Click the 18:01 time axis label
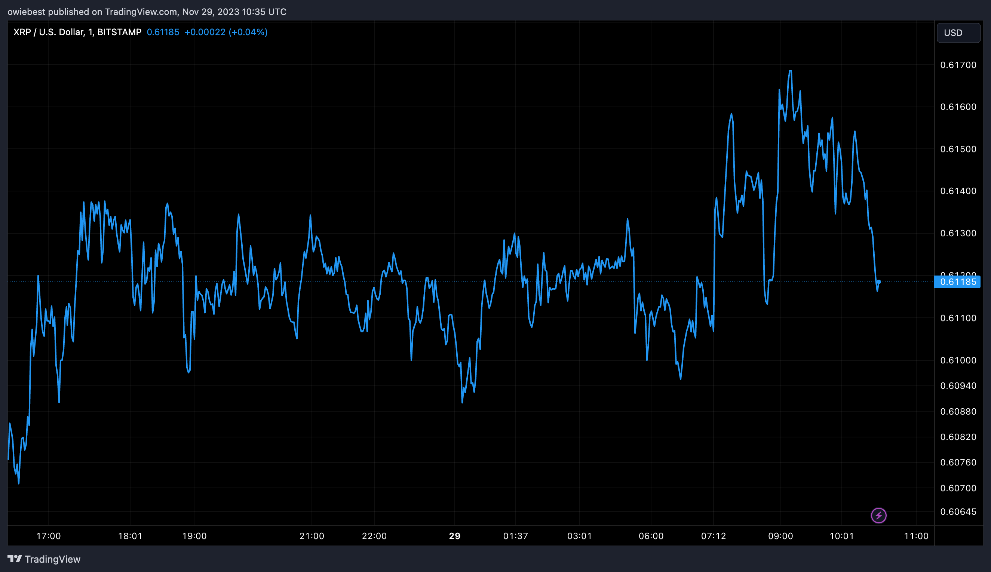This screenshot has width=991, height=572. [130, 536]
